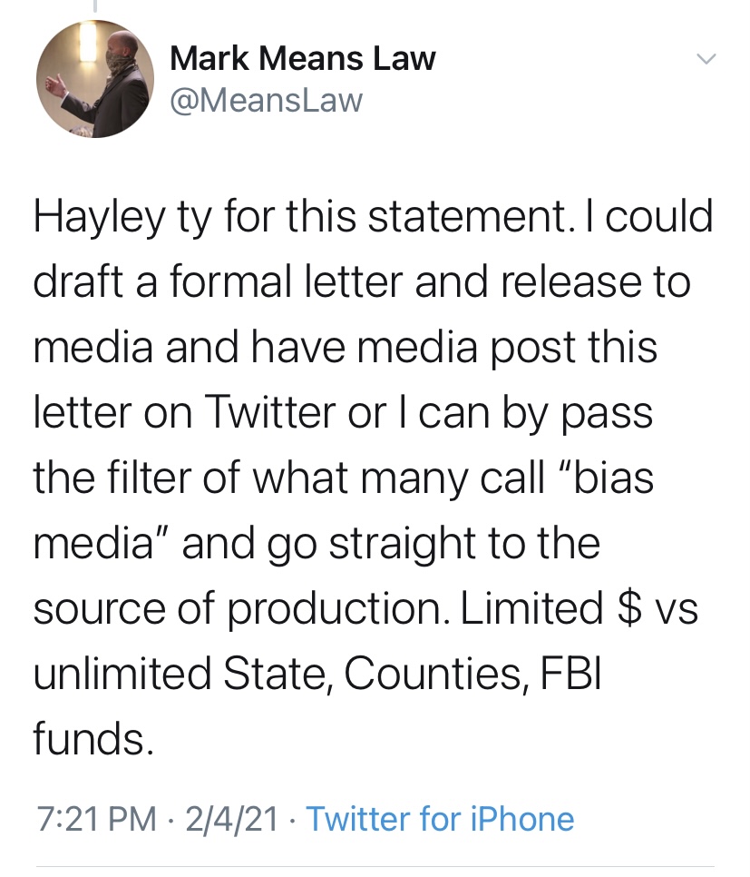
Task: Click the thread connector line above the avatar
Action: tap(94, 5)
